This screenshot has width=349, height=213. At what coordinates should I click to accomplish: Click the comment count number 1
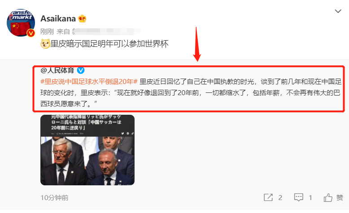pos(310,197)
